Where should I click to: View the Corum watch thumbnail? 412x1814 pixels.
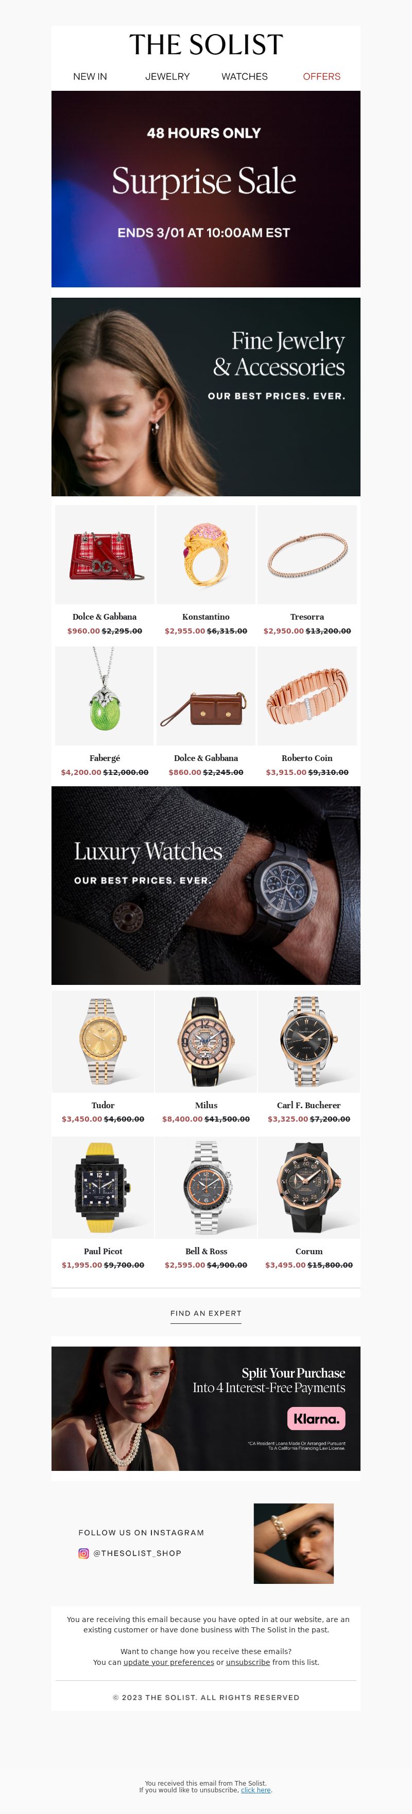click(310, 1187)
